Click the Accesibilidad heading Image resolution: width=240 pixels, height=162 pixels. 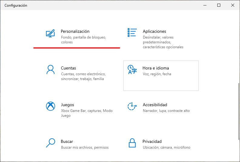point(155,105)
